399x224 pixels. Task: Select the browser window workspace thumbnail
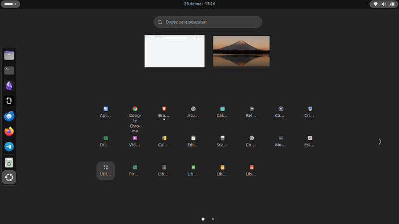pyautogui.click(x=175, y=51)
